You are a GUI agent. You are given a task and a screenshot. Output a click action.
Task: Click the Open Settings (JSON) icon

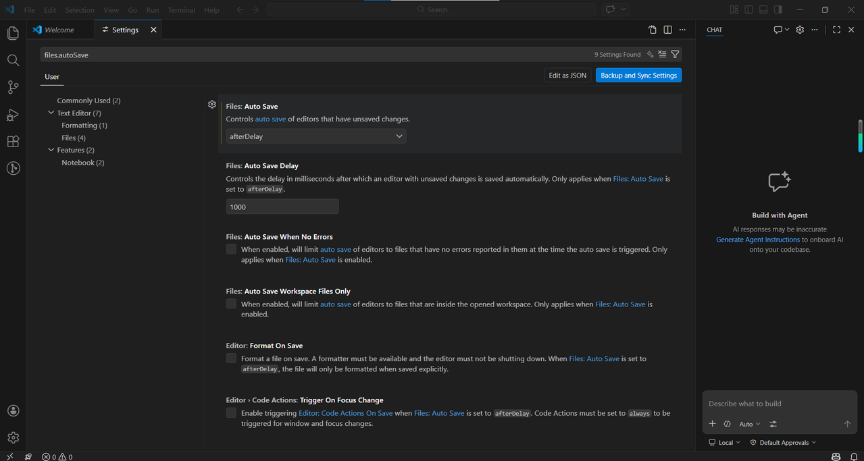pos(653,30)
